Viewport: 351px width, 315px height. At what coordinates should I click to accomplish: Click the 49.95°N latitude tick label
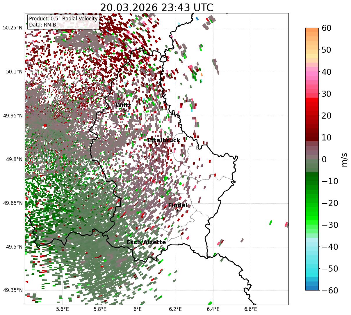tap(13, 116)
